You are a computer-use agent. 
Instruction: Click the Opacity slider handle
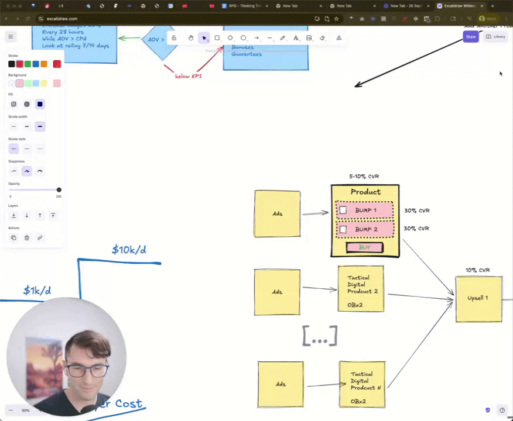pyautogui.click(x=59, y=190)
